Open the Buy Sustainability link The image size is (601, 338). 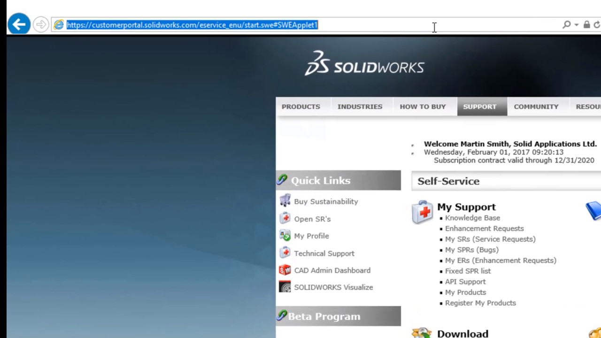[326, 201]
